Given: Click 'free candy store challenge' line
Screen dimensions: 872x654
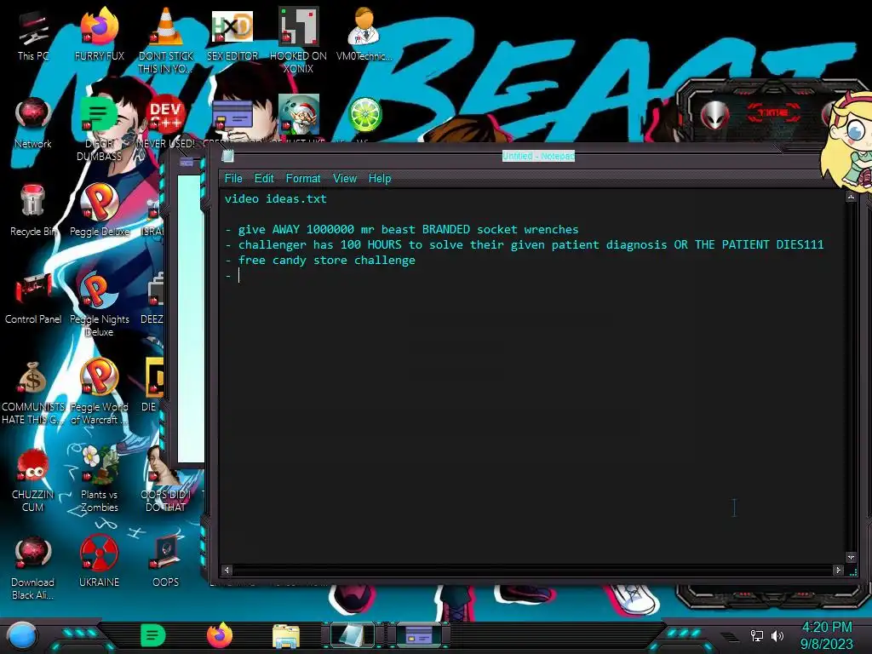Looking at the screenshot, I should coord(320,261).
